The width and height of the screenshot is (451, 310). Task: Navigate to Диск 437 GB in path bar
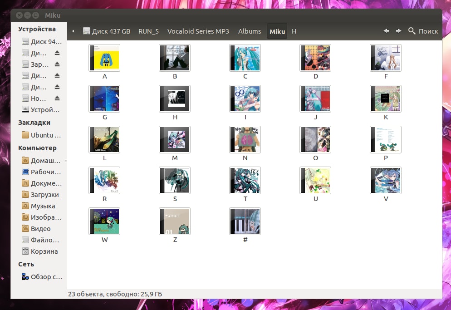107,31
